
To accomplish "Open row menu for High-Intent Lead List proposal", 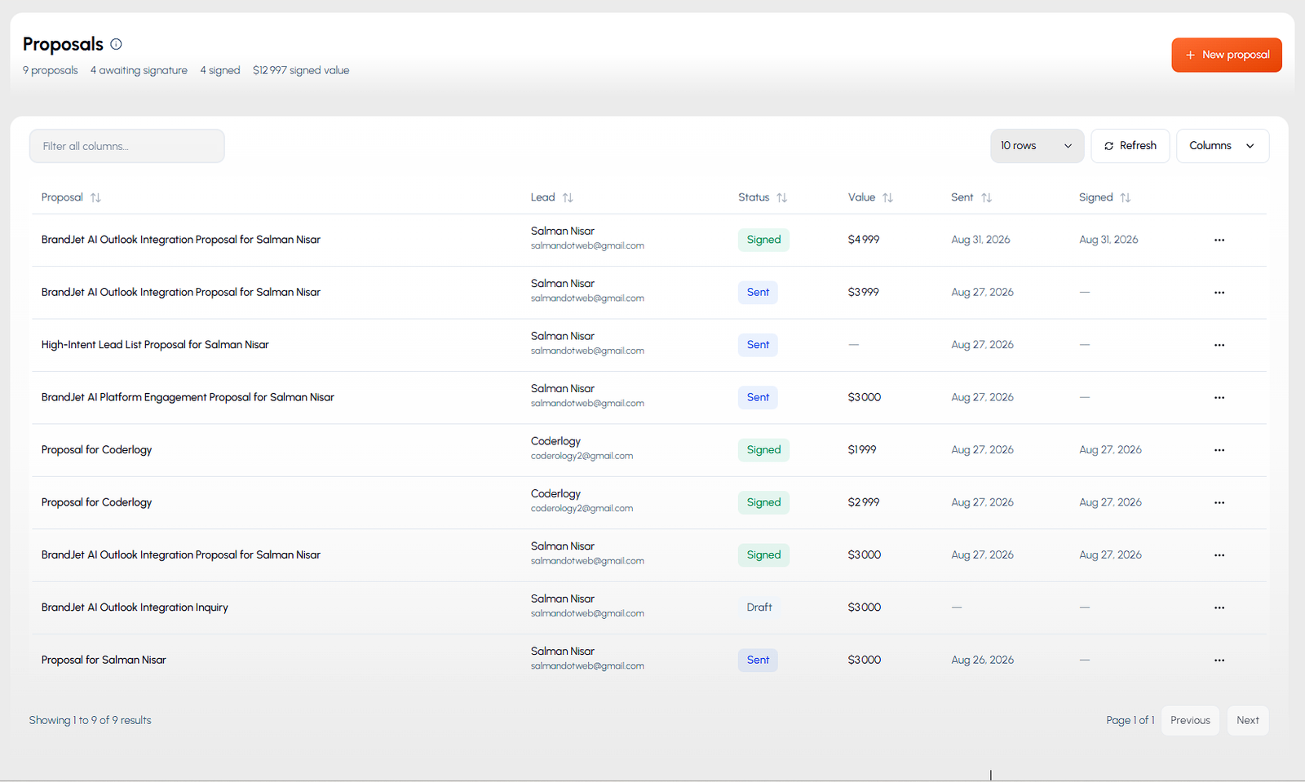I will pyautogui.click(x=1219, y=345).
